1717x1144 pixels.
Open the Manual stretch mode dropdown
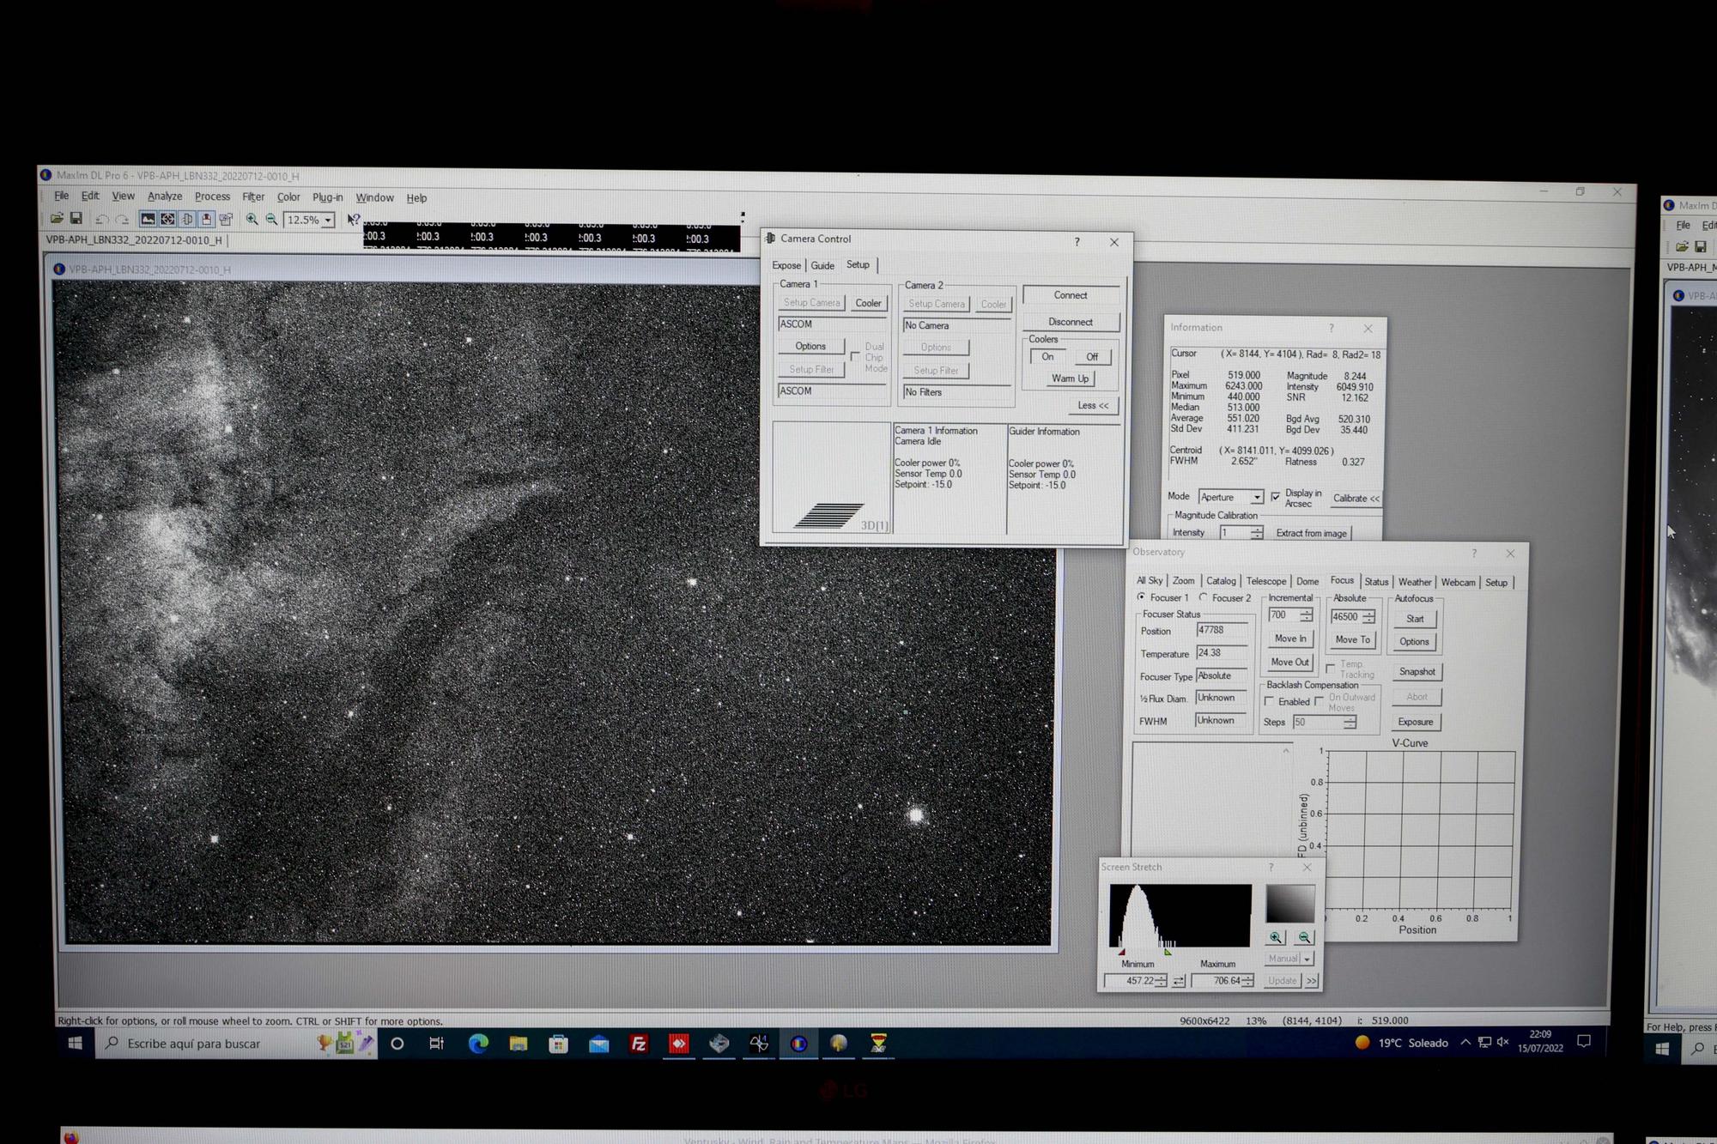pos(1307,959)
